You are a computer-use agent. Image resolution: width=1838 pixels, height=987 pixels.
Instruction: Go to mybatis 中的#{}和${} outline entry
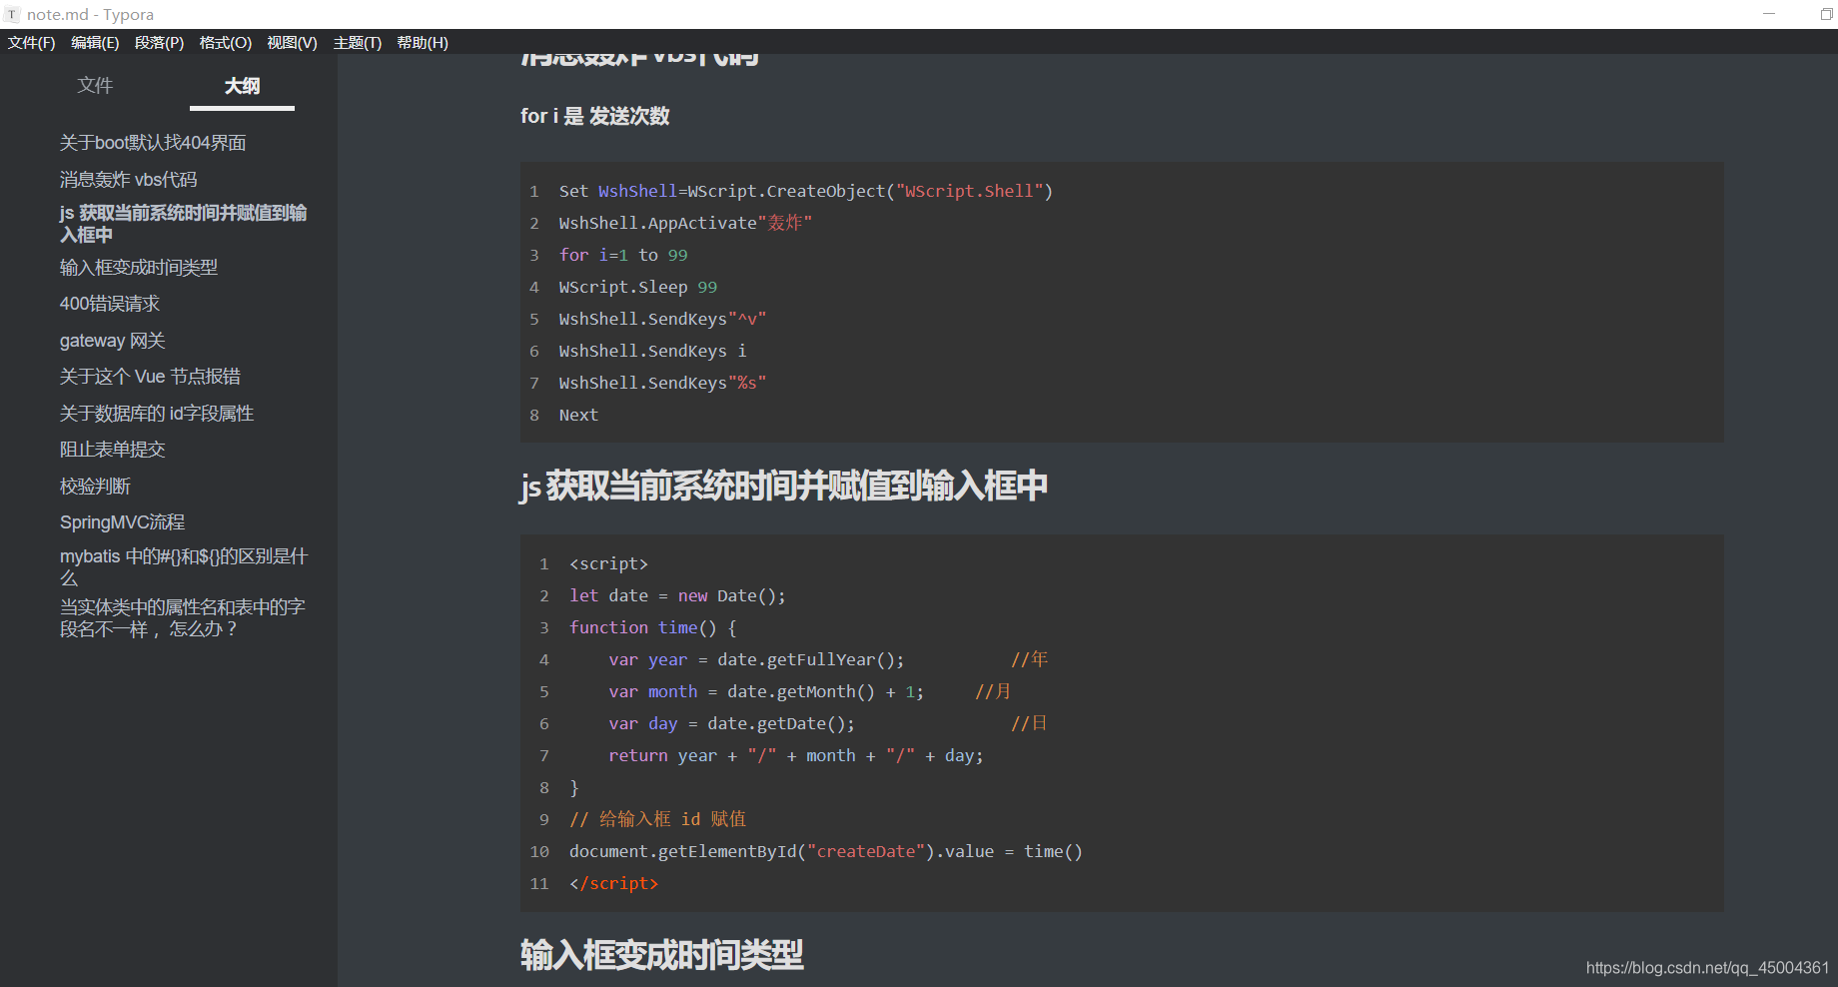[x=184, y=567]
